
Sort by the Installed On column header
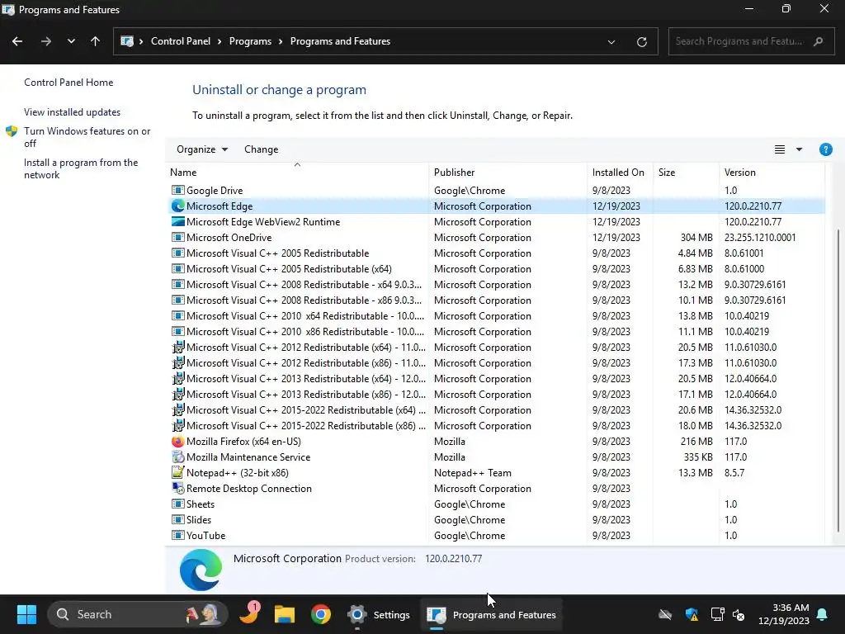click(620, 173)
